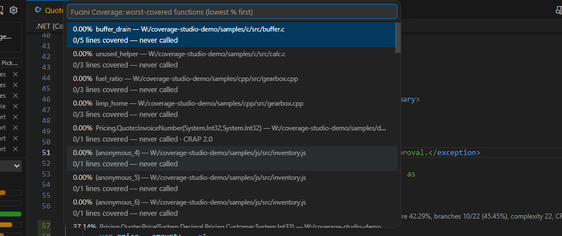
Task: Click the green coverage bar in sidebar
Action: click(11, 214)
